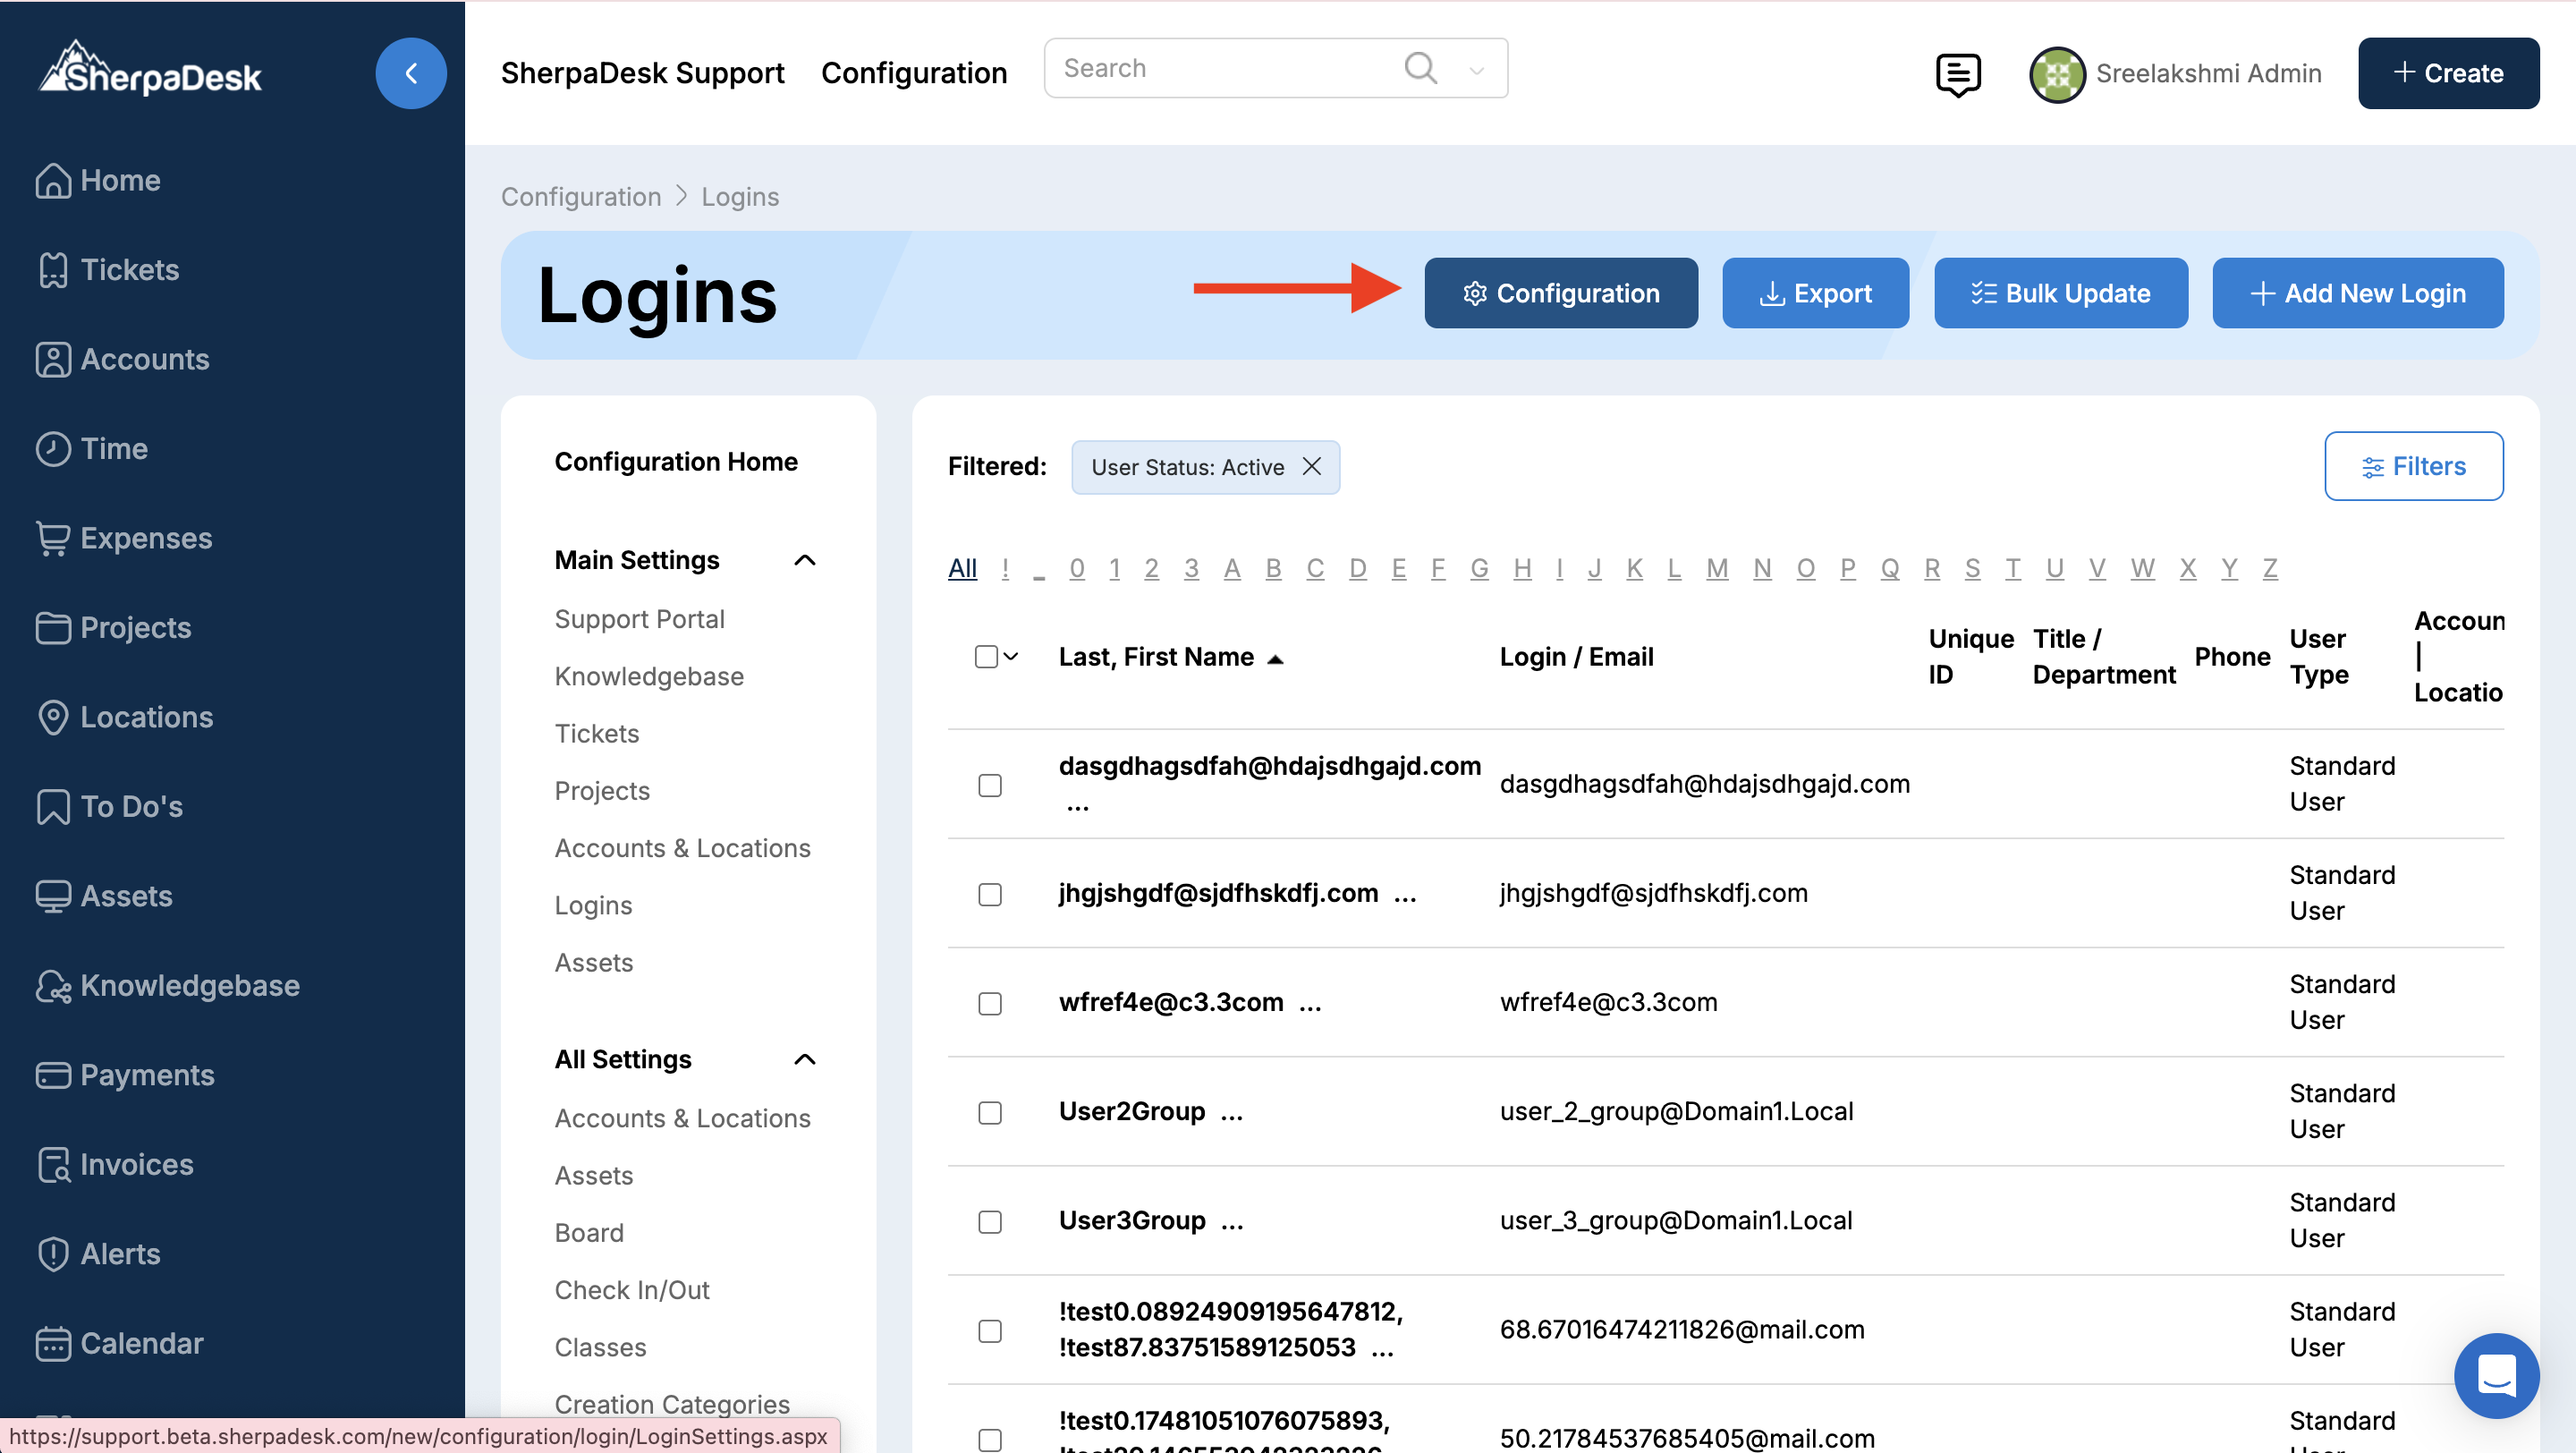2576x1453 pixels.
Task: Open To Do's bookmark icon
Action: [x=53, y=806]
